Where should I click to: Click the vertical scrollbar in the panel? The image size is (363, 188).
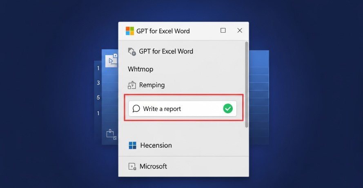coord(246,84)
